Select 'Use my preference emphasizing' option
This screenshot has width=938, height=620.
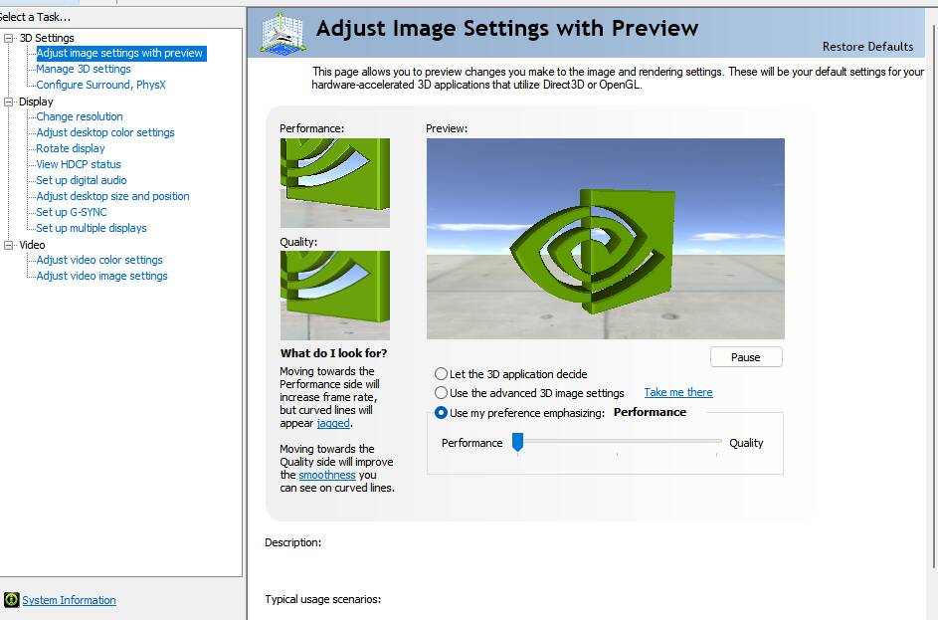(441, 413)
